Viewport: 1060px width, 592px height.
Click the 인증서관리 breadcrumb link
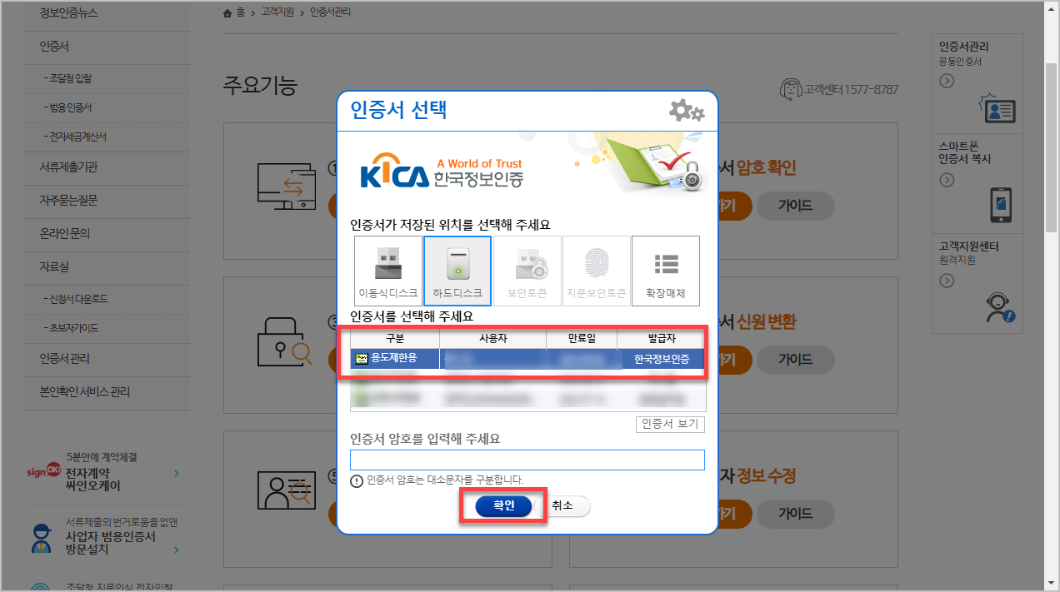(x=331, y=12)
